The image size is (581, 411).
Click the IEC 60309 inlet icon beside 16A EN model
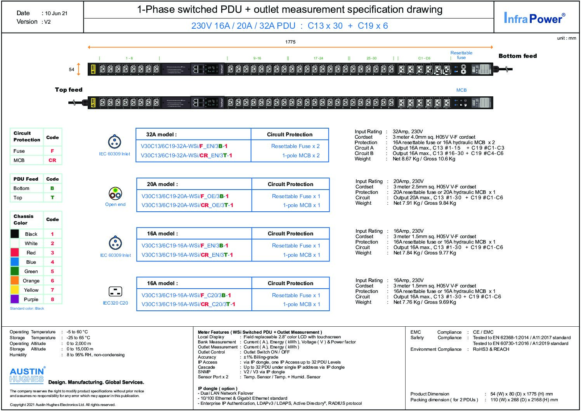115,243
